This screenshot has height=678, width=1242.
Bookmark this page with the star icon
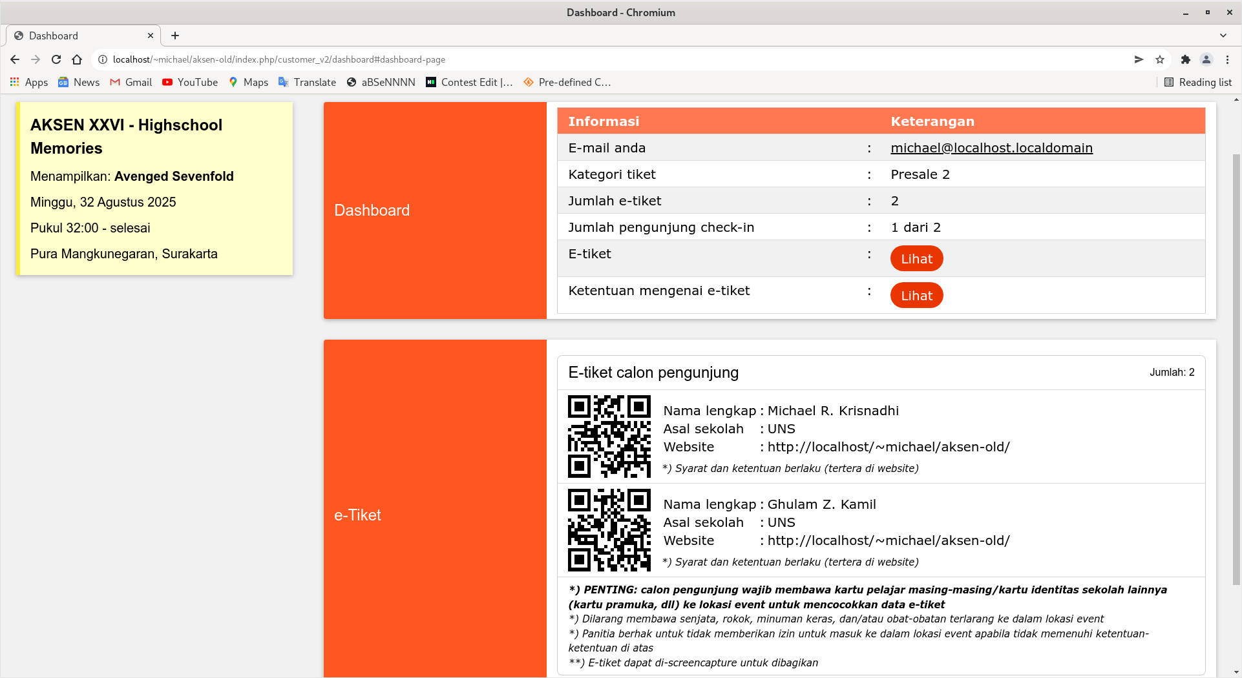(x=1160, y=59)
